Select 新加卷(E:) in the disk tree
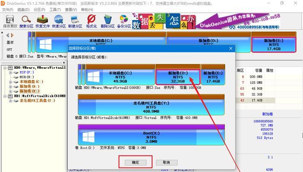Image resolution: width=303 pixels, height=172 pixels. pyautogui.click(x=29, y=91)
